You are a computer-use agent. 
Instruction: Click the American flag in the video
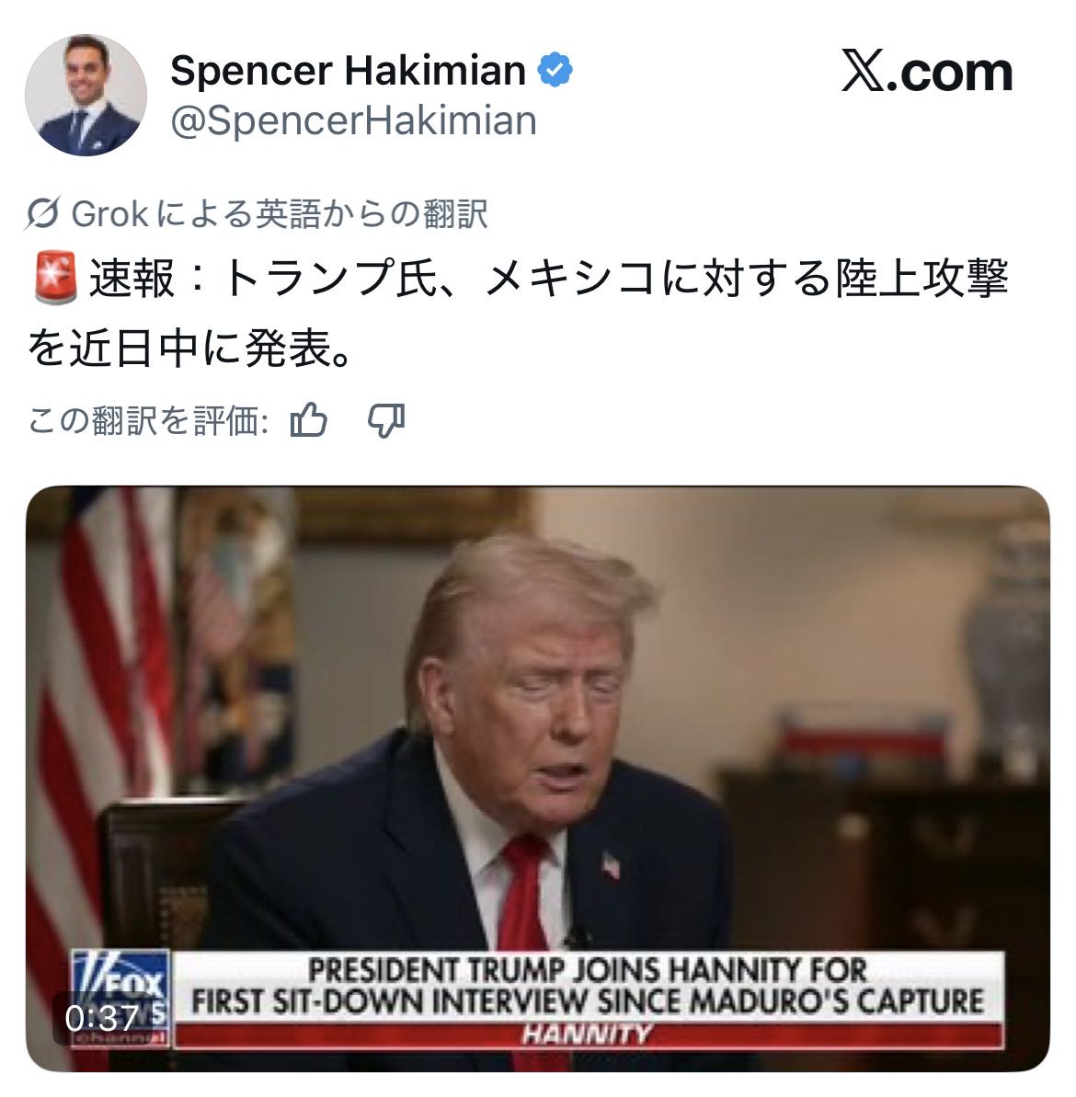pyautogui.click(x=98, y=700)
